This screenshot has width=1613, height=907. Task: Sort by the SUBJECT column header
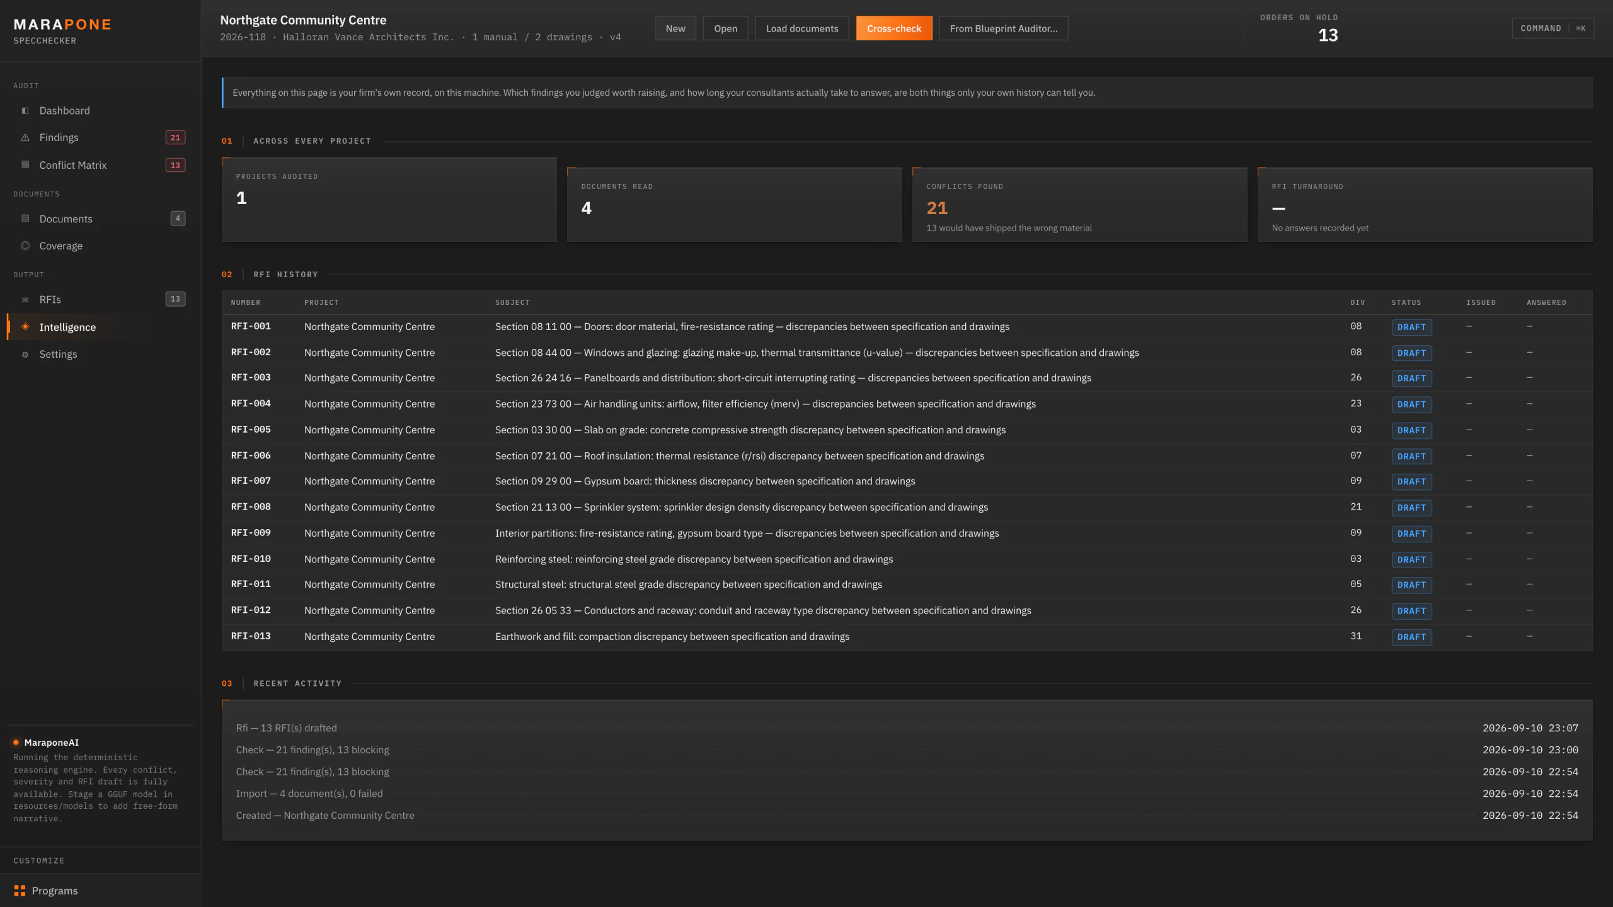pyautogui.click(x=512, y=302)
